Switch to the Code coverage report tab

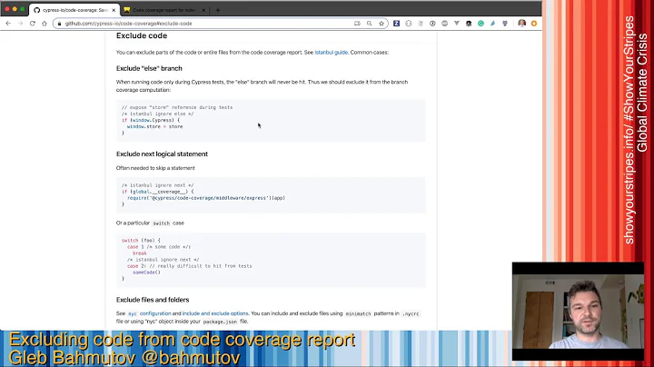[163, 10]
